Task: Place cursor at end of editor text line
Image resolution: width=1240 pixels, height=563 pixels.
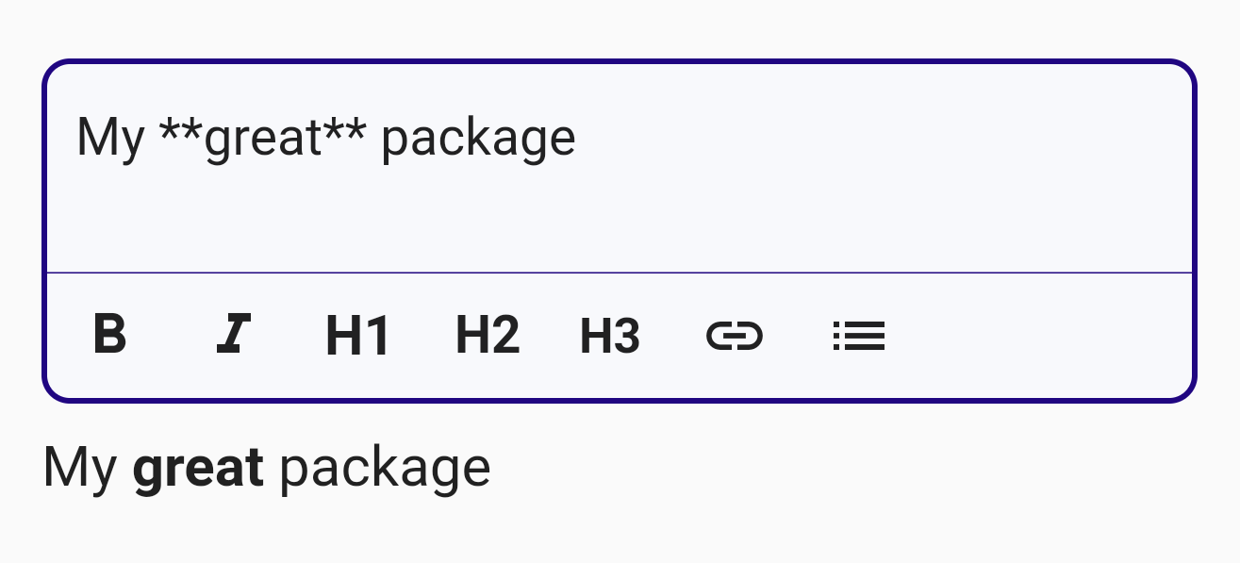Action: pyautogui.click(x=577, y=138)
